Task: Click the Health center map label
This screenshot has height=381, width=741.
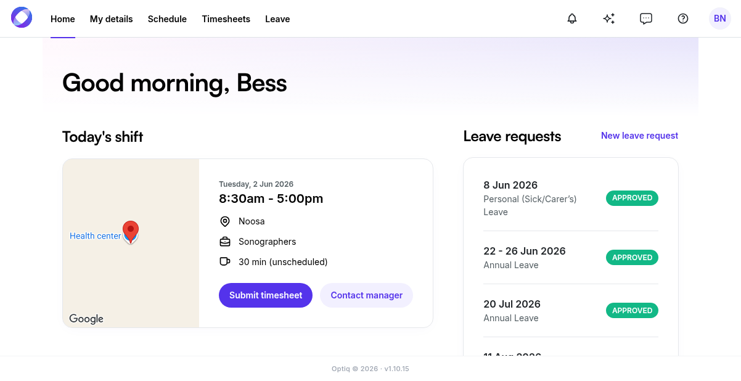Action: pos(96,236)
